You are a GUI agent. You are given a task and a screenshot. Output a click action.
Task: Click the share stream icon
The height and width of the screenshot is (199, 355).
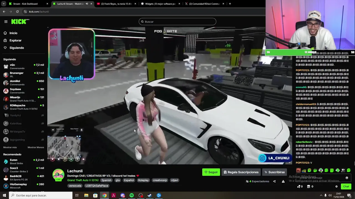(x=274, y=181)
